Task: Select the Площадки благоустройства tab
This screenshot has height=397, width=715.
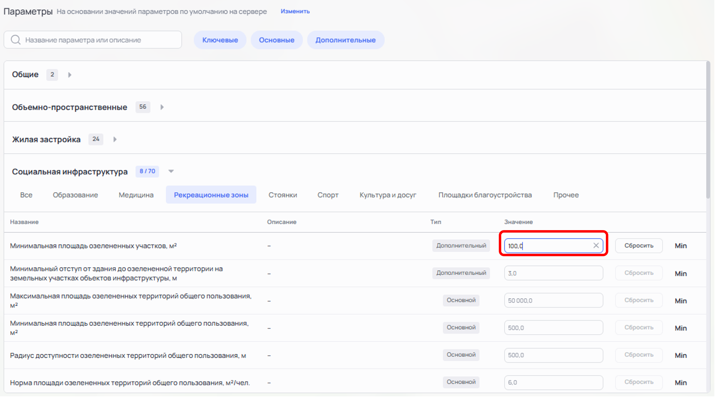Action: 485,195
